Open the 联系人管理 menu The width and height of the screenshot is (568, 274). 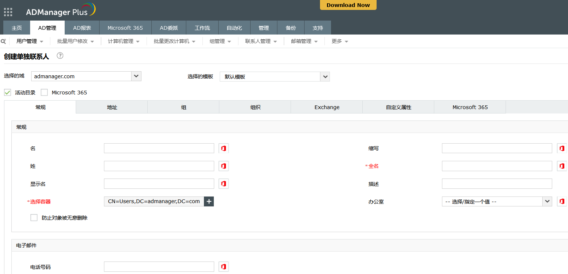(261, 41)
